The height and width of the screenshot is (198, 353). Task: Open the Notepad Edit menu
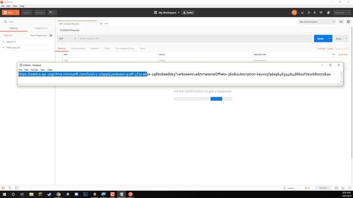tap(26, 70)
